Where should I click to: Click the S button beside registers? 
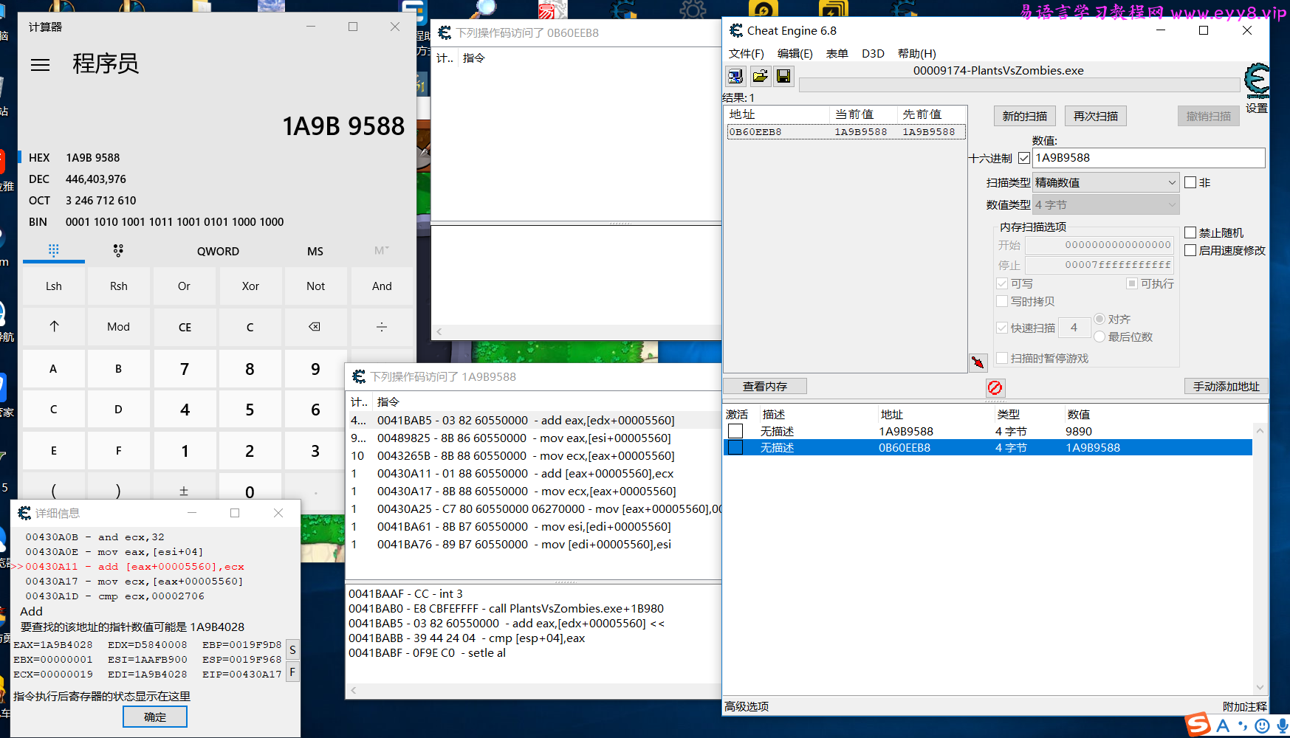[x=292, y=650]
